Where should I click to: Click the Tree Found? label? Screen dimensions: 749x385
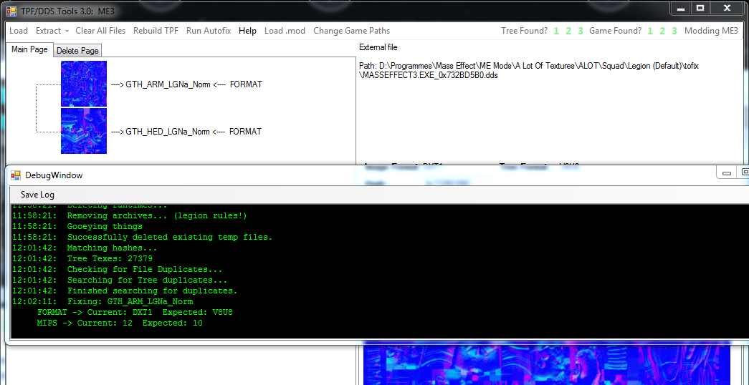point(524,31)
